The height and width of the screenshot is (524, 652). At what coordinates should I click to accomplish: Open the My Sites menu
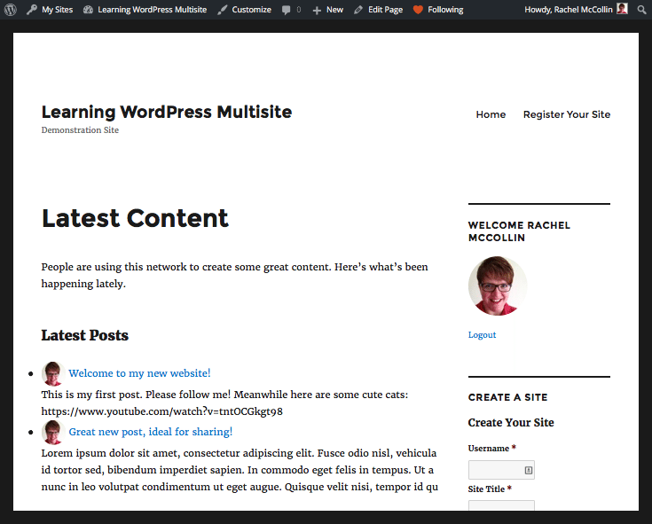[x=50, y=10]
